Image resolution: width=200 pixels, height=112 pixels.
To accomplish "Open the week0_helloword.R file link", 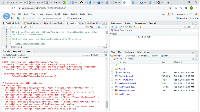I will pos(128,83).
